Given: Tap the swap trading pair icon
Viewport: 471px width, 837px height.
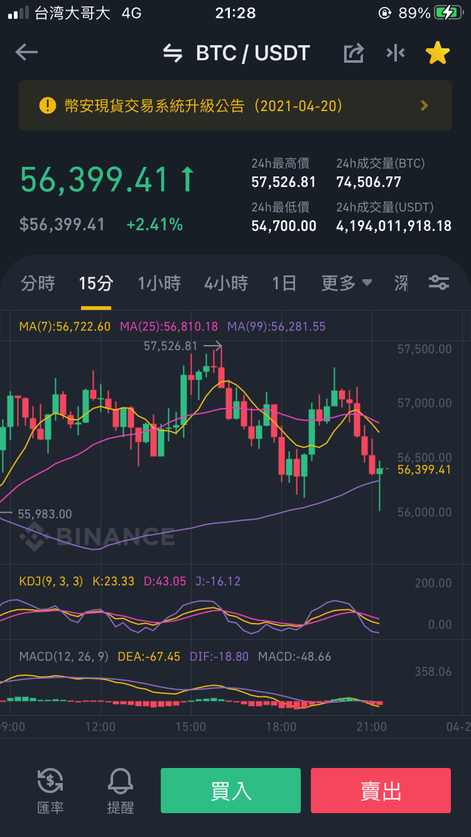Looking at the screenshot, I should pos(172,53).
